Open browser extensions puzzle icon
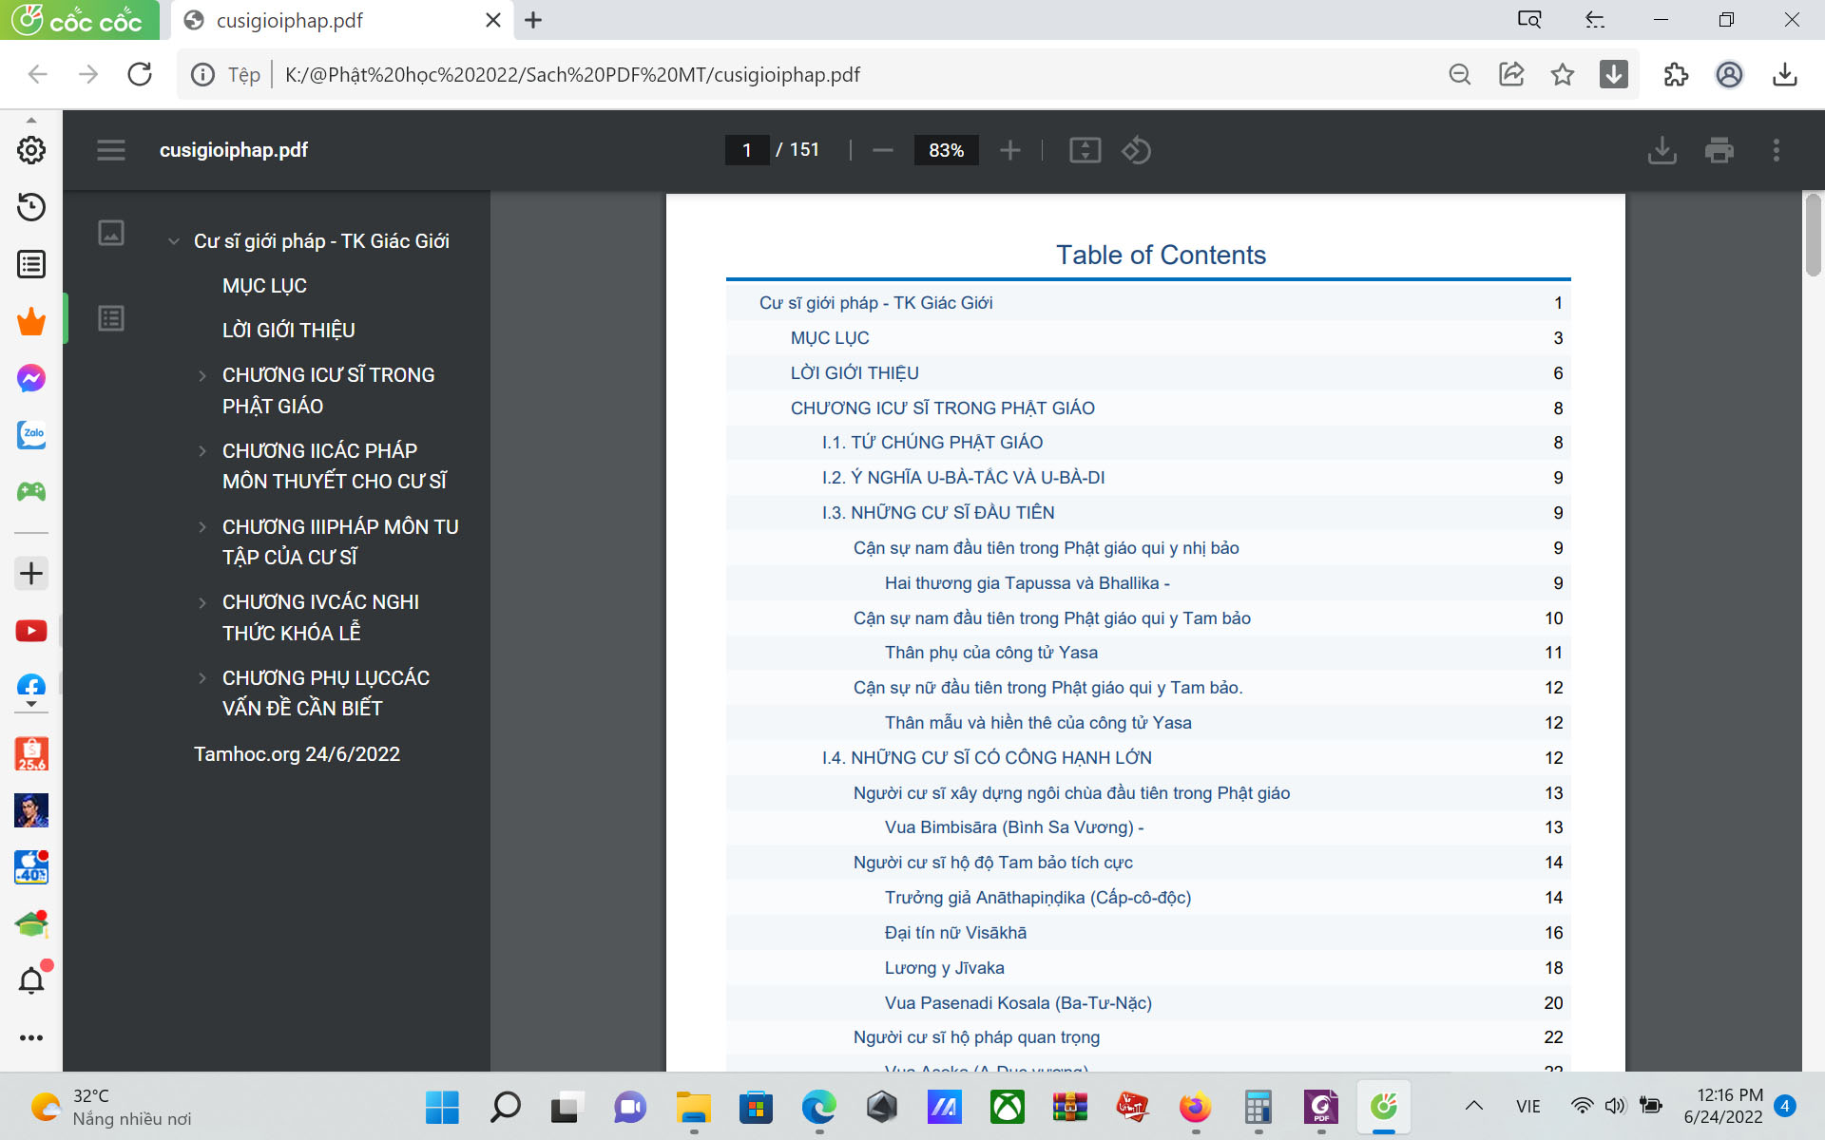 click(1677, 74)
